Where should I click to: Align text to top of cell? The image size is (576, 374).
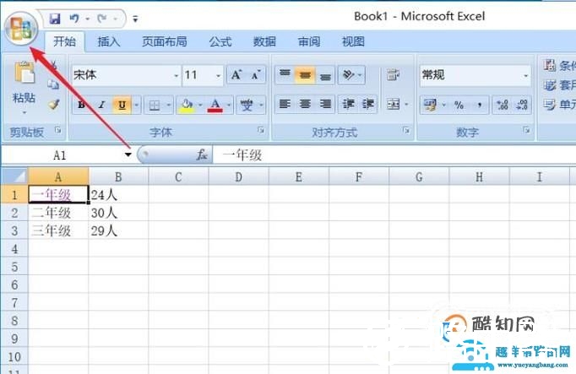point(285,75)
